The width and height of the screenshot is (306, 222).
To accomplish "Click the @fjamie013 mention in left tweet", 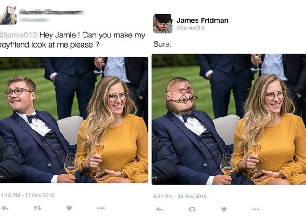I will (x=19, y=35).
